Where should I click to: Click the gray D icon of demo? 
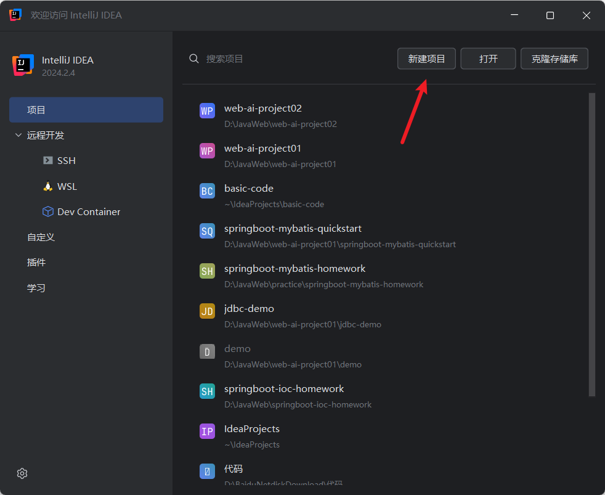[207, 351]
